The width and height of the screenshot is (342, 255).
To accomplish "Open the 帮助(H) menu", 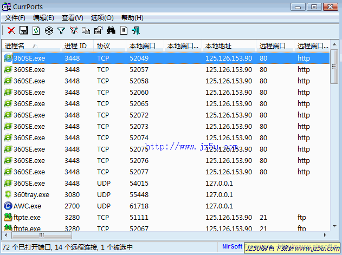I will (x=132, y=18).
